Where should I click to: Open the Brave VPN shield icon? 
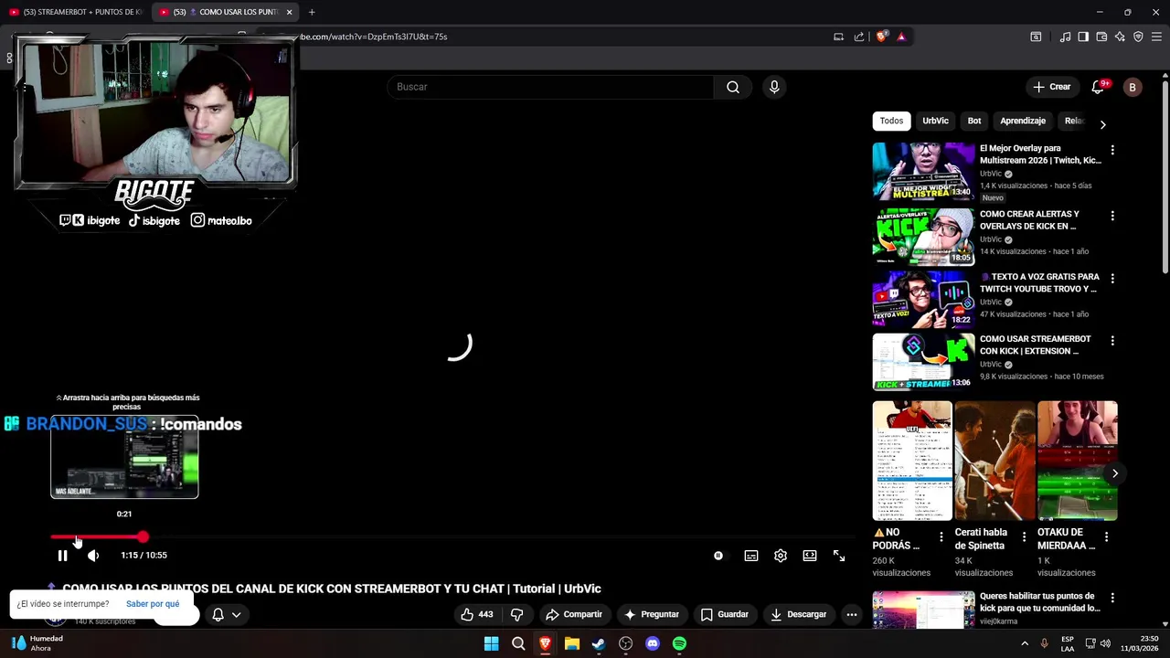1138,37
